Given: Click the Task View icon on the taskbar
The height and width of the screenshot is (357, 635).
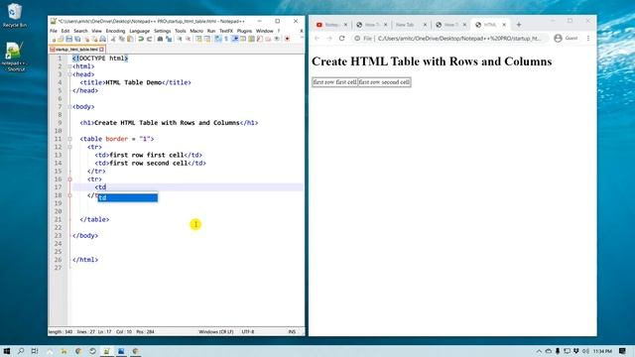Looking at the screenshot, I should tap(35, 351).
